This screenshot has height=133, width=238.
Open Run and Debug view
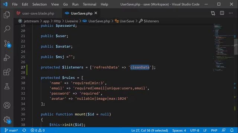coord(7,58)
